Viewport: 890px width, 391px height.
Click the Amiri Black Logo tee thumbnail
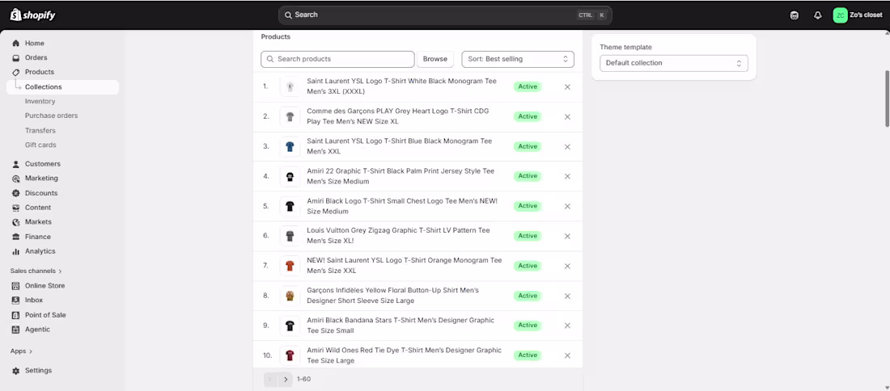coord(290,206)
